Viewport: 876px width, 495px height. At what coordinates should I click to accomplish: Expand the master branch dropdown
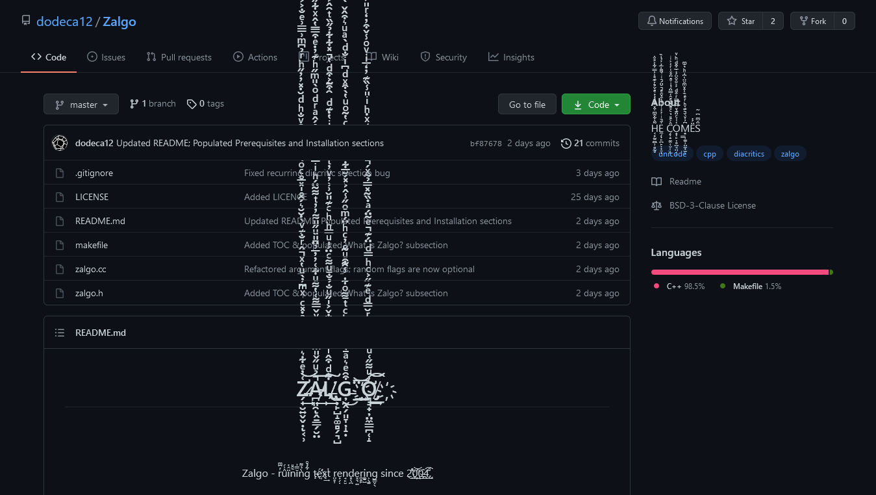tap(81, 104)
